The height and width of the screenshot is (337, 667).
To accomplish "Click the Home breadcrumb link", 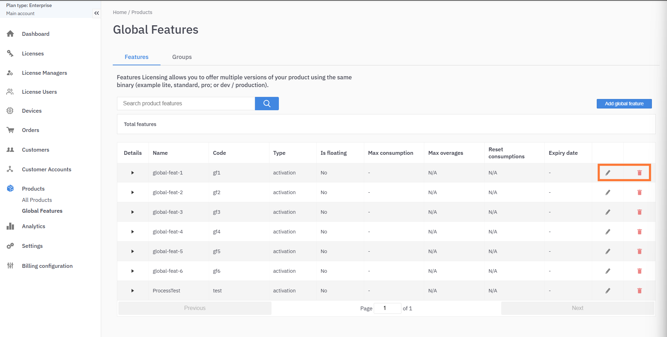I will (119, 12).
